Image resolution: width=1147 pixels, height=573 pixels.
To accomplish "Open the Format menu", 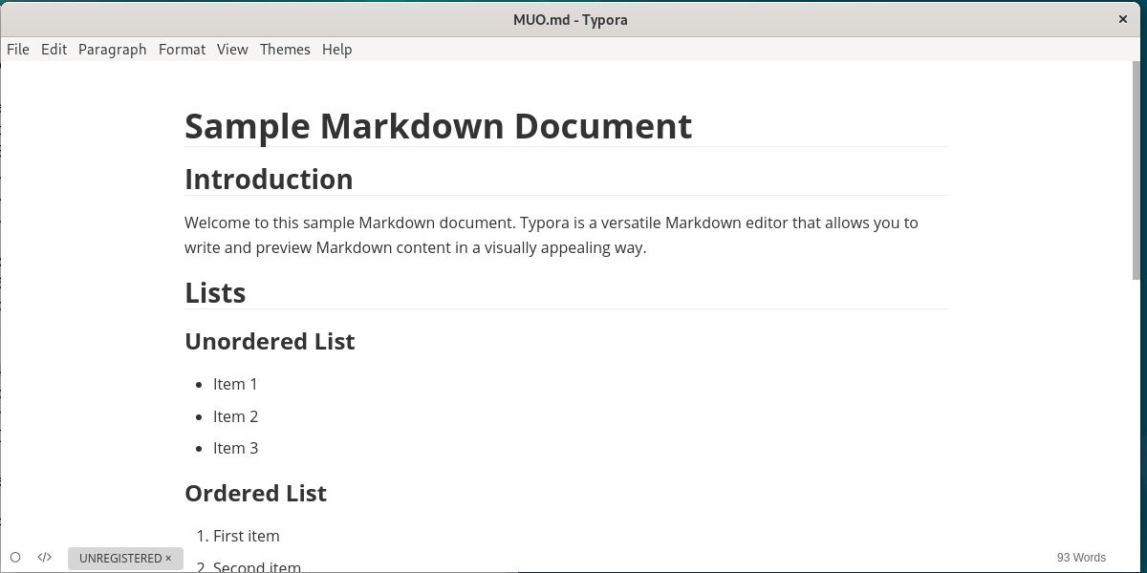I will 182,49.
